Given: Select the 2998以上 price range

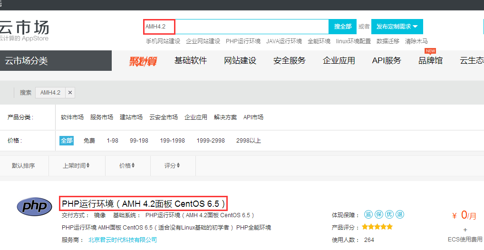Looking at the screenshot, I should click(x=249, y=140).
